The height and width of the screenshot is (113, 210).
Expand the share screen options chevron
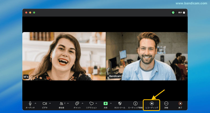(x=111, y=103)
